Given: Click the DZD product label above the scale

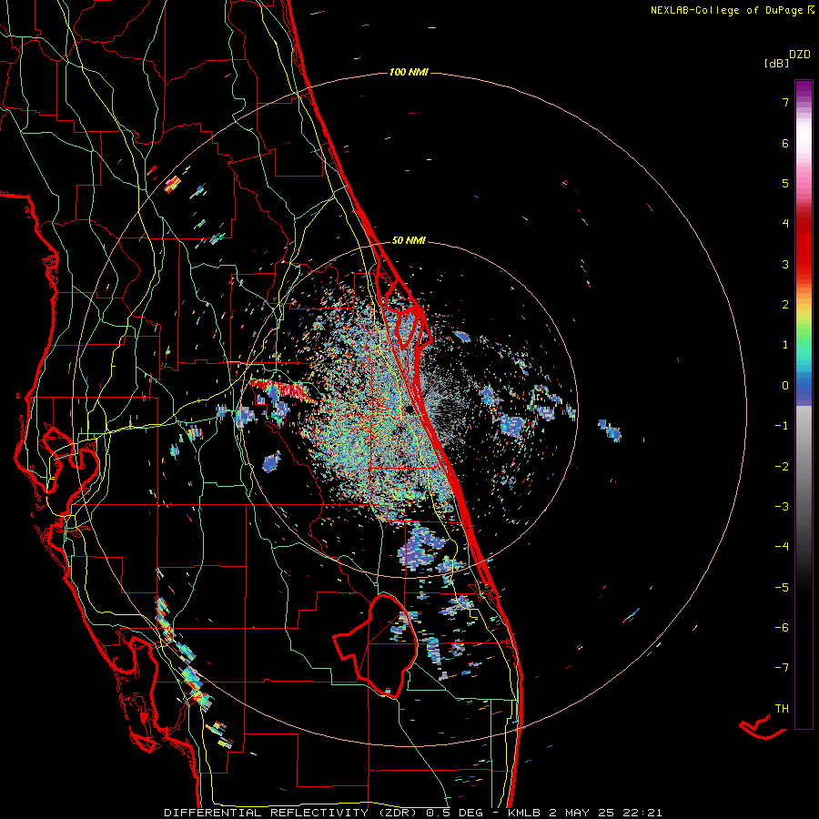Looking at the screenshot, I should coord(800,55).
